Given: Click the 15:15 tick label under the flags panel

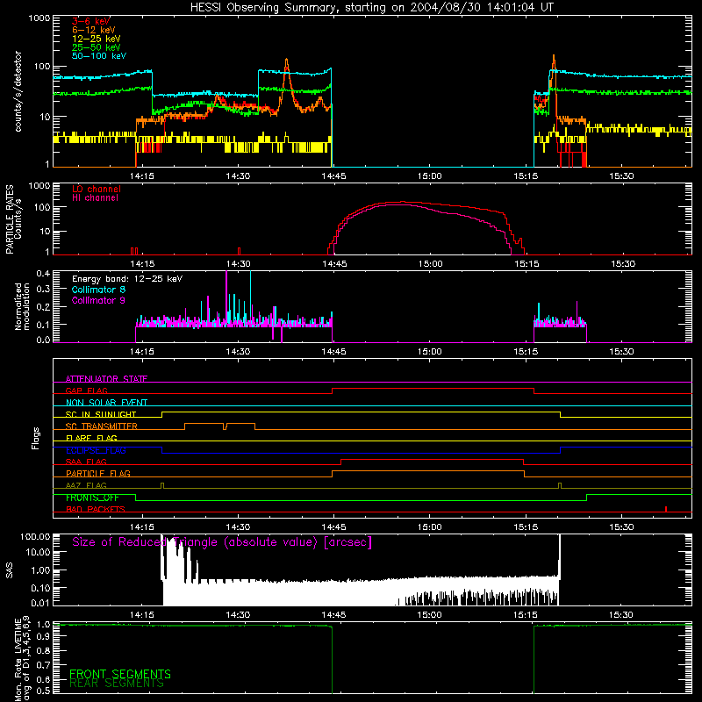Looking at the screenshot, I should coord(526,527).
